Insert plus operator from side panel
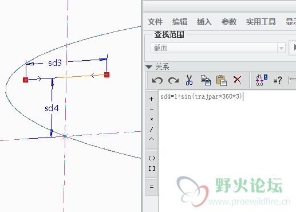 pos(152,99)
